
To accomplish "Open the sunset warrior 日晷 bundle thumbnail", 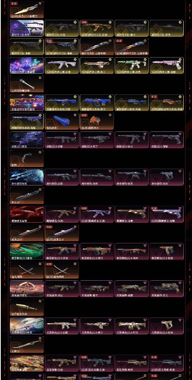I will tap(27, 289).
